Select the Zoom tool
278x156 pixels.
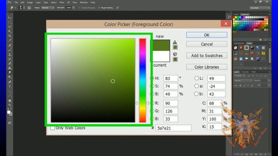pyautogui.click(x=10, y=105)
